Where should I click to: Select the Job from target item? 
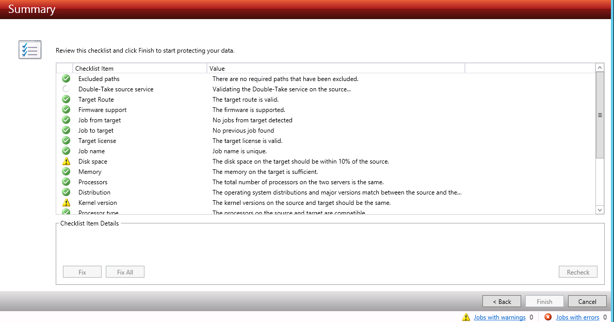326,120
